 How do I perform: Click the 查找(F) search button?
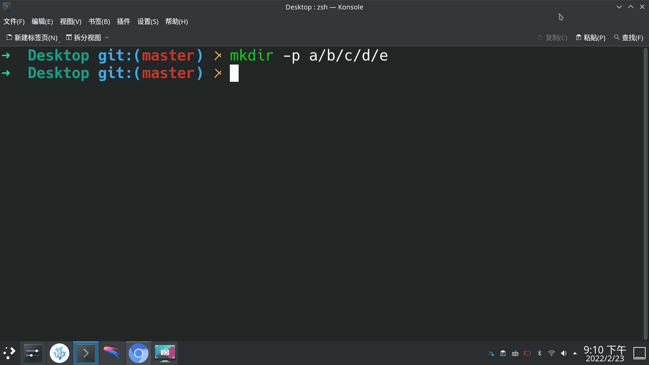coord(629,38)
